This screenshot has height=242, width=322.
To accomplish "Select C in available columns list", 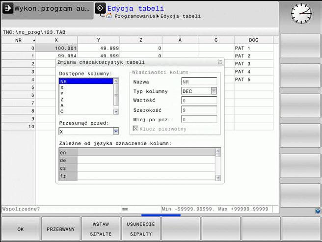I will coord(86,111).
